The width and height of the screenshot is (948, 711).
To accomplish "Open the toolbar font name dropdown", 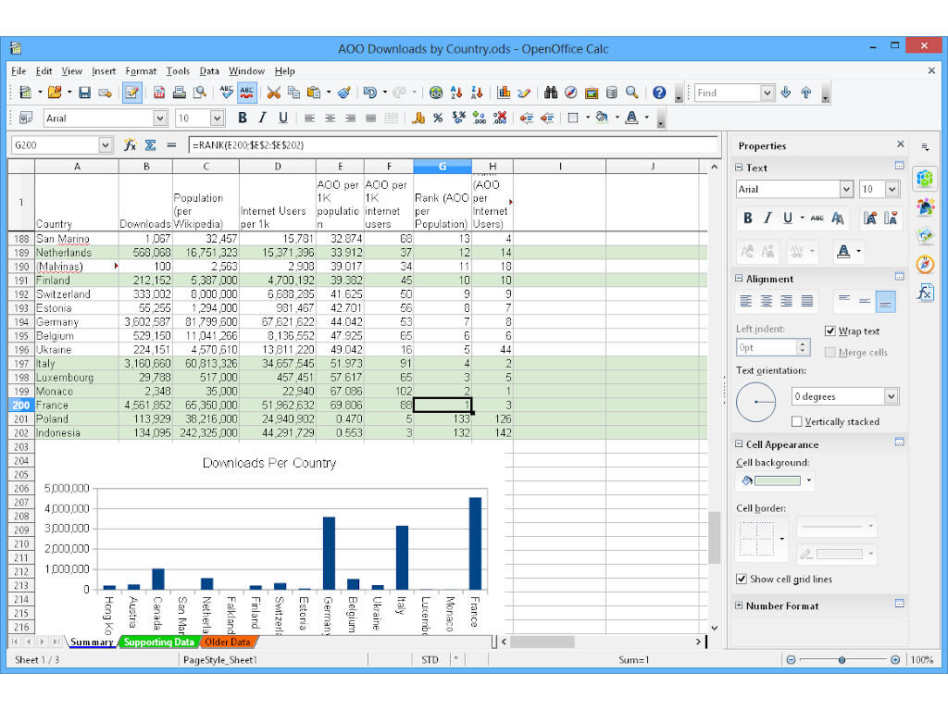I will (x=160, y=118).
